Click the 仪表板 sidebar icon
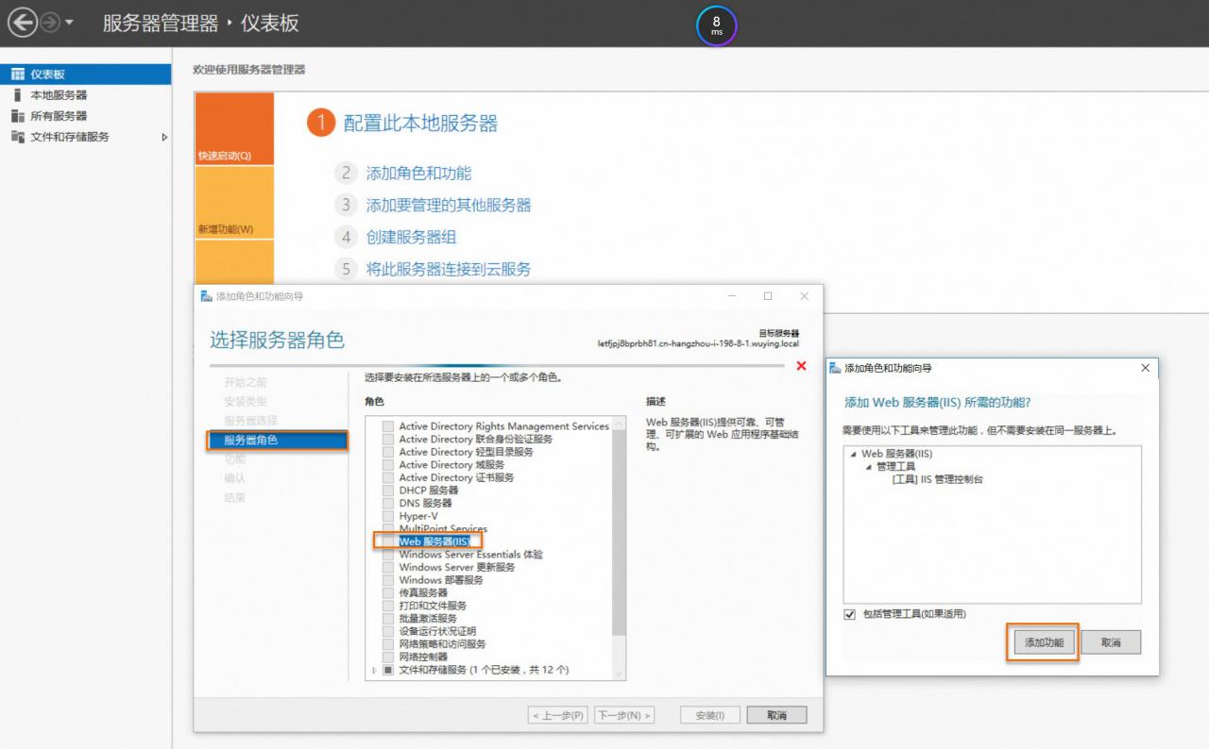The width and height of the screenshot is (1209, 749). tap(17, 75)
